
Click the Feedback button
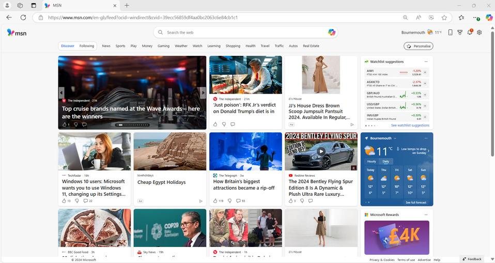472,259
